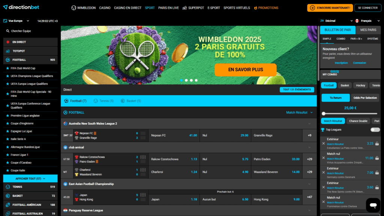Select Odds Per Selection option
Screen dimensions: 384x216
pos(365,98)
